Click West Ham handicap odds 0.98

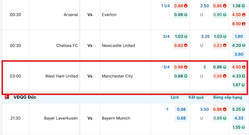coord(181,67)
